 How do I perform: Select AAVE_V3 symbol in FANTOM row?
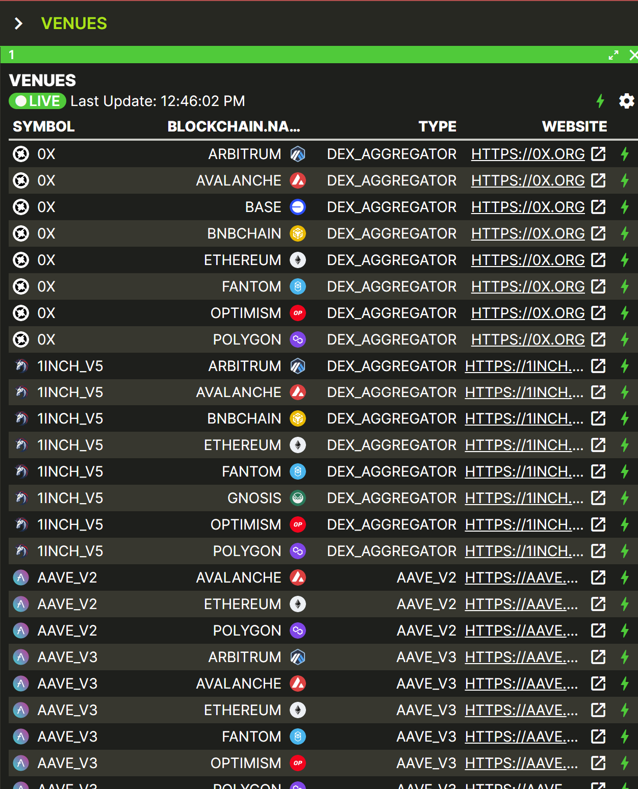pyautogui.click(x=67, y=737)
